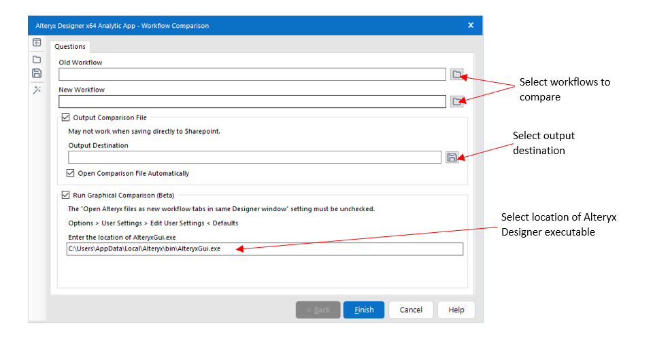Open Help for the analytic app
The width and height of the screenshot is (653, 351).
[456, 310]
